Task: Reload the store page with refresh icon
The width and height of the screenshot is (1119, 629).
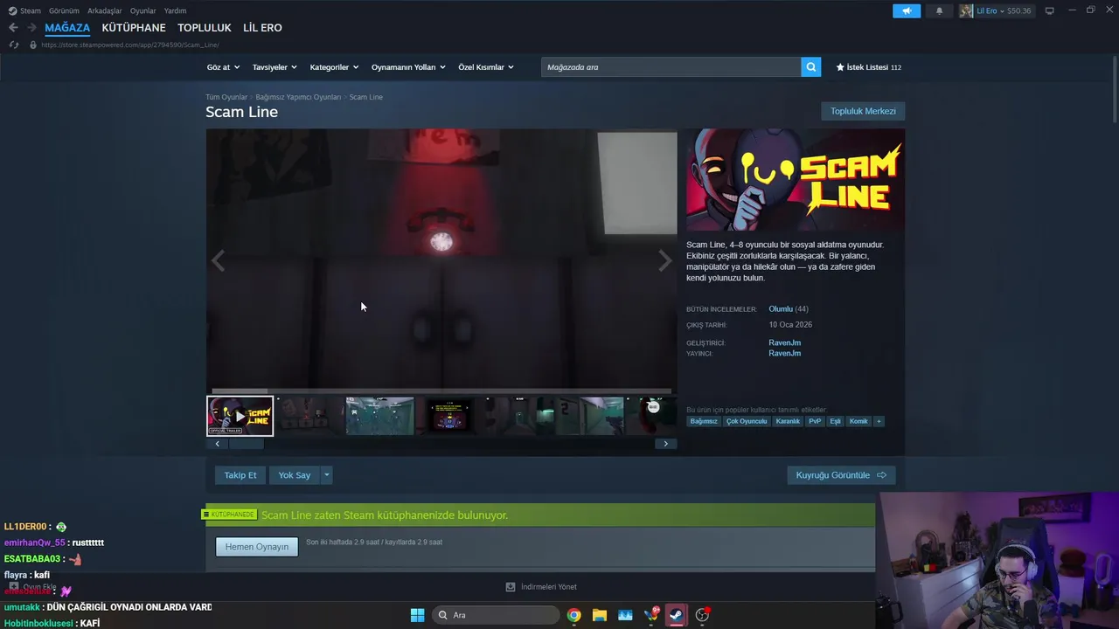Action: coord(13,45)
